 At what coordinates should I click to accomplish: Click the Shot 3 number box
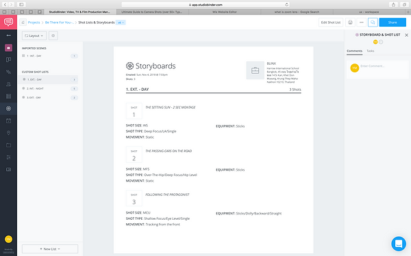(x=134, y=198)
